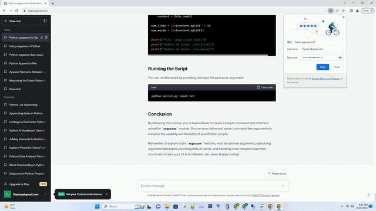
Task: Open the 'Explore Powerful Python' chat
Action: (25, 148)
